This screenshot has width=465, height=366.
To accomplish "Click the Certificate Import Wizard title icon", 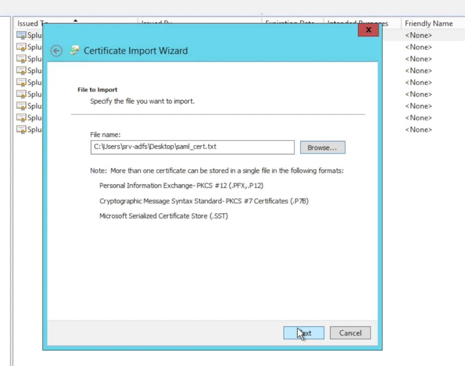I will coord(75,51).
